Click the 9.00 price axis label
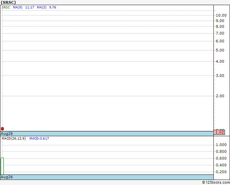 click(220, 21)
